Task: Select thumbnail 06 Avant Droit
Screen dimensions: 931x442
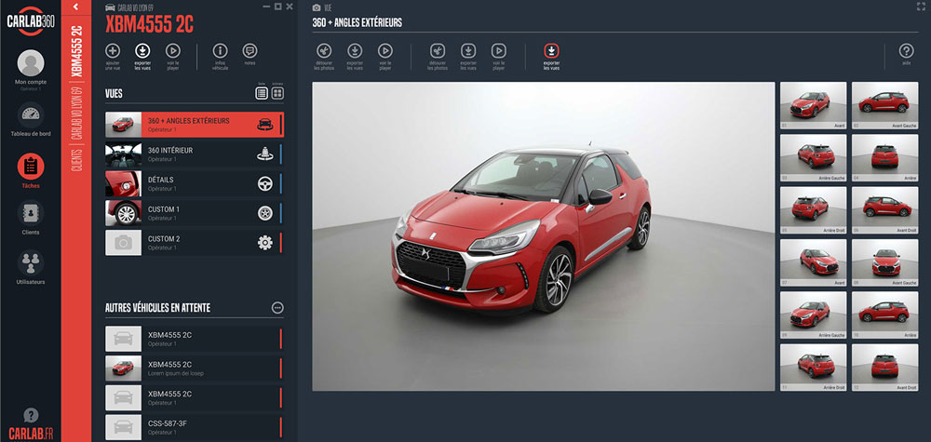Action: (x=884, y=210)
